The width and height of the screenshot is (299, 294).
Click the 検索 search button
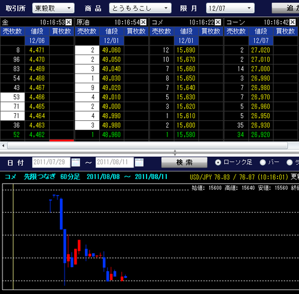click(x=184, y=162)
